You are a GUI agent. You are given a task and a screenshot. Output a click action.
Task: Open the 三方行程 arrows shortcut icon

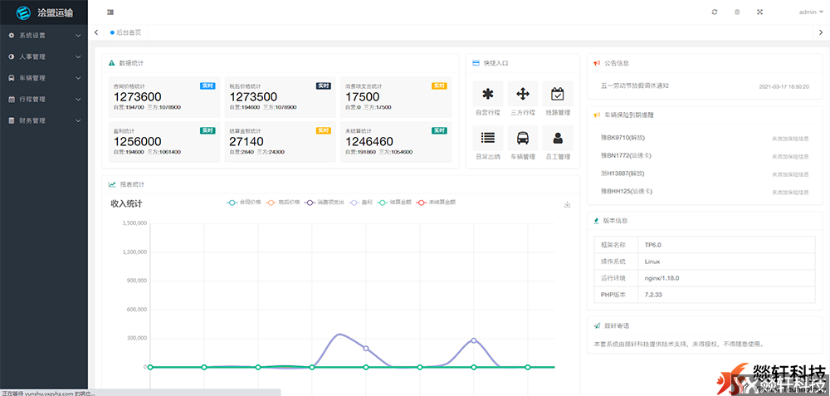[523, 95]
